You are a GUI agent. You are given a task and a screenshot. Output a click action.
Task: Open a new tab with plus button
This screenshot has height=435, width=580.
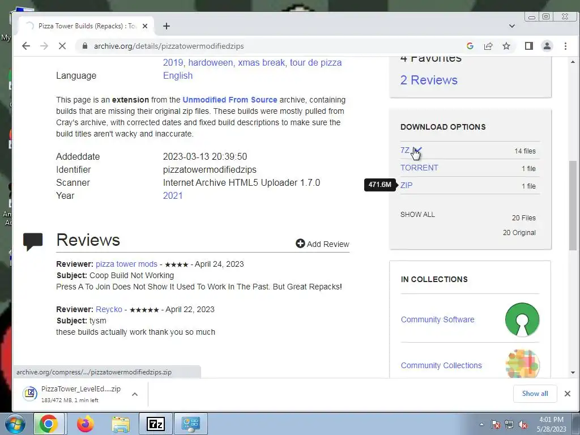coord(167,26)
